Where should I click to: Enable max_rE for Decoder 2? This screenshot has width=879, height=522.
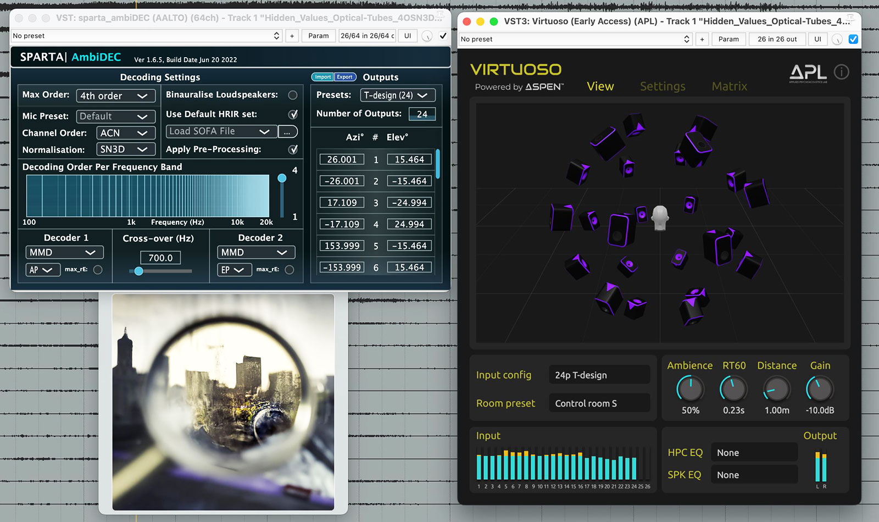(290, 270)
